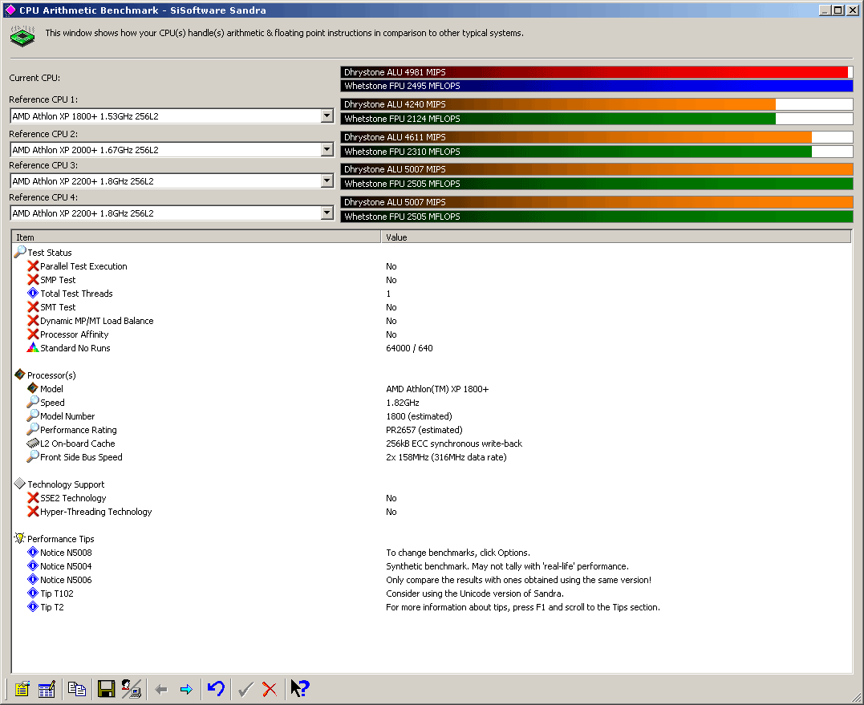Click the current CPU red Dhrystone ALU 4981 bar
Viewport: 864px width, 705px height.
[597, 71]
